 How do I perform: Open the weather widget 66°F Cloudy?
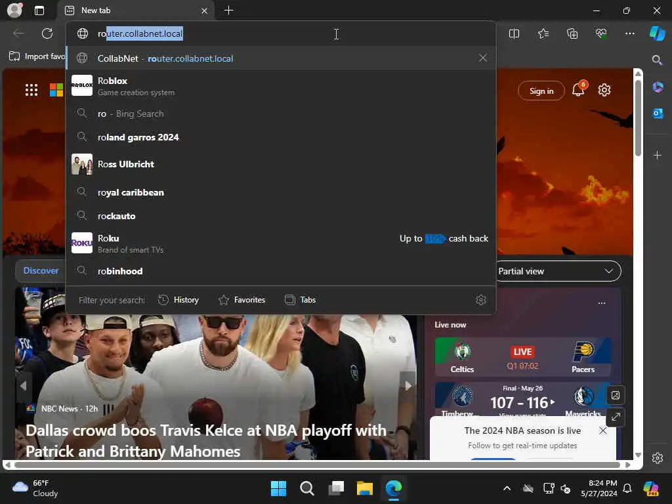click(x=35, y=488)
